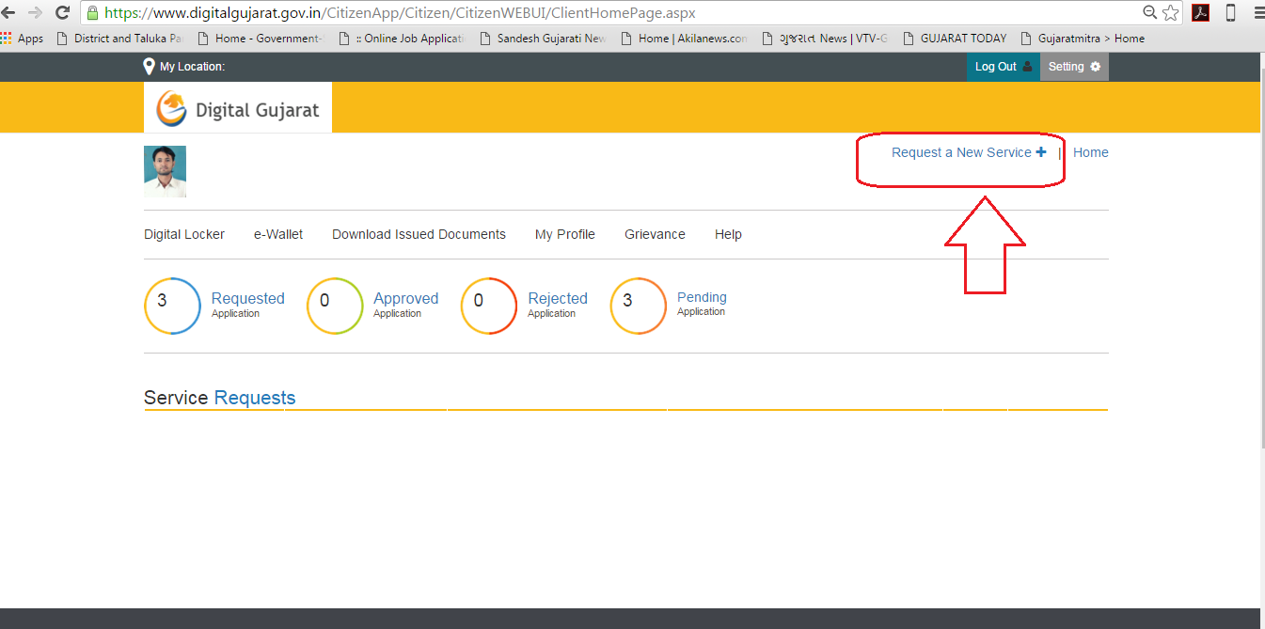Click the Requested Application count circle
Image resolution: width=1265 pixels, height=629 pixels.
point(172,306)
